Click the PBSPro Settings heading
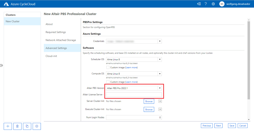254x133 pixels. tap(93, 22)
